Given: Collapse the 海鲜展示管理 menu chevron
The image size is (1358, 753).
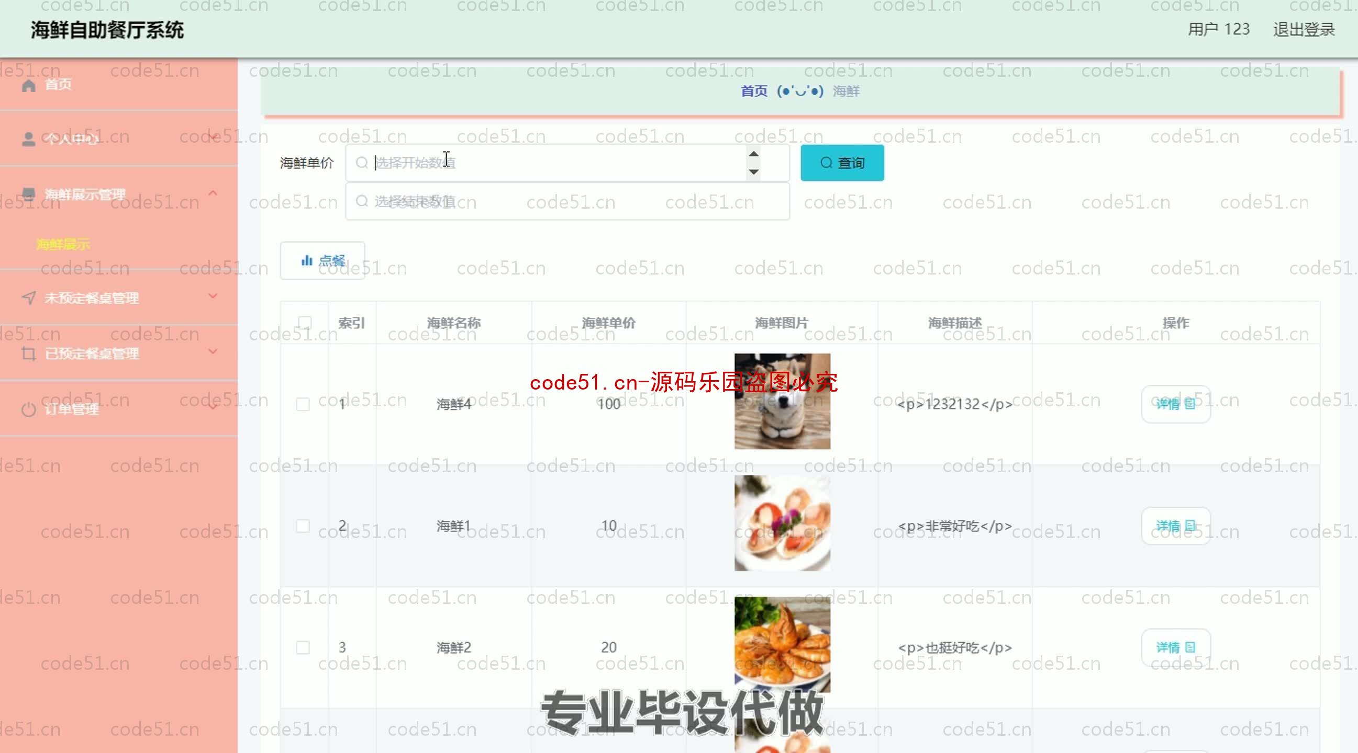Looking at the screenshot, I should pos(213,193).
